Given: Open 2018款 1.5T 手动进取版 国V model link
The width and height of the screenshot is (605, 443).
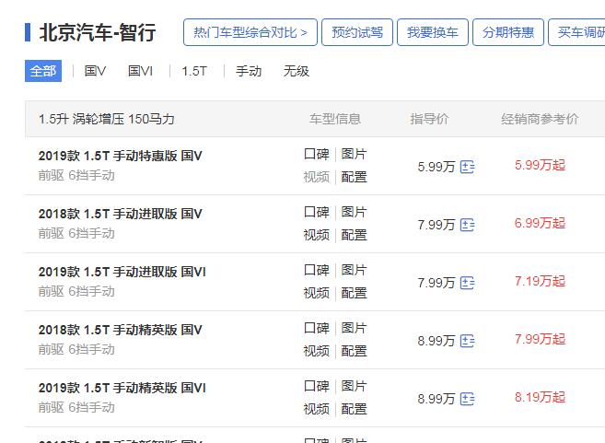Looking at the screenshot, I should (x=120, y=214).
